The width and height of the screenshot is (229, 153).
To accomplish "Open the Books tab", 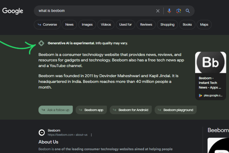I will tap(187, 24).
